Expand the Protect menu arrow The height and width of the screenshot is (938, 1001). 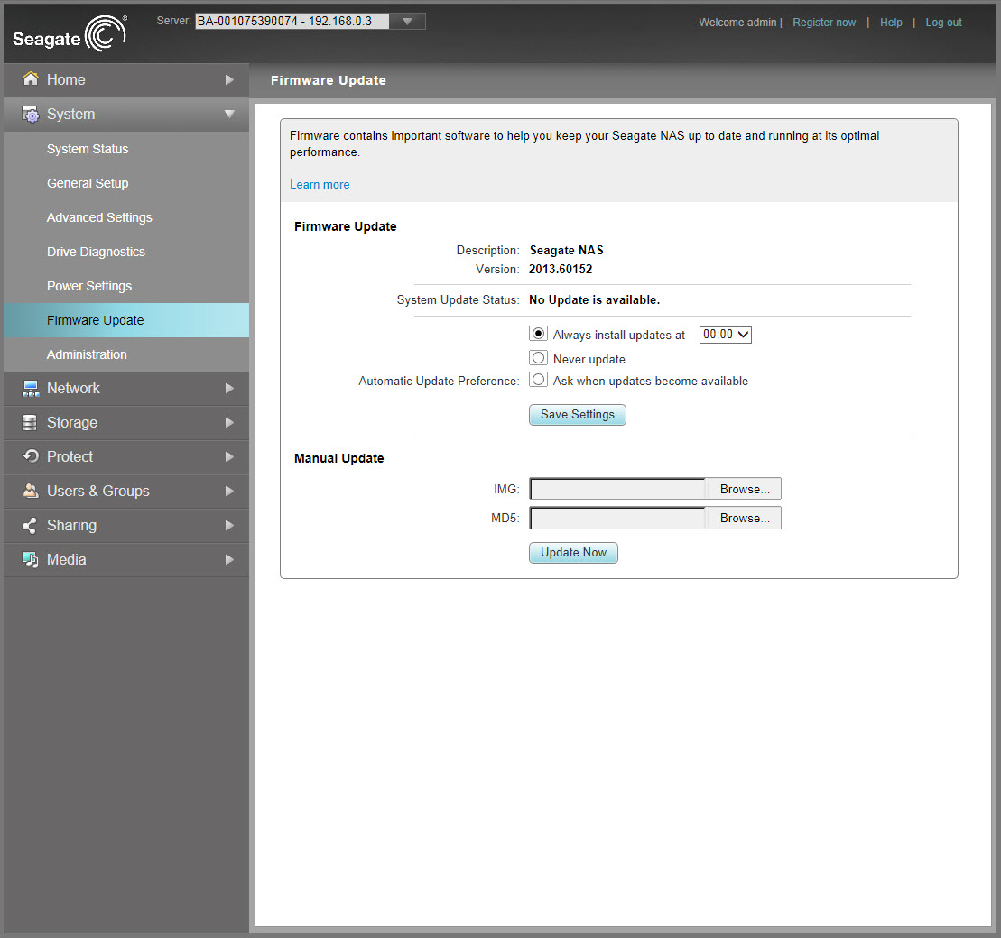[229, 457]
